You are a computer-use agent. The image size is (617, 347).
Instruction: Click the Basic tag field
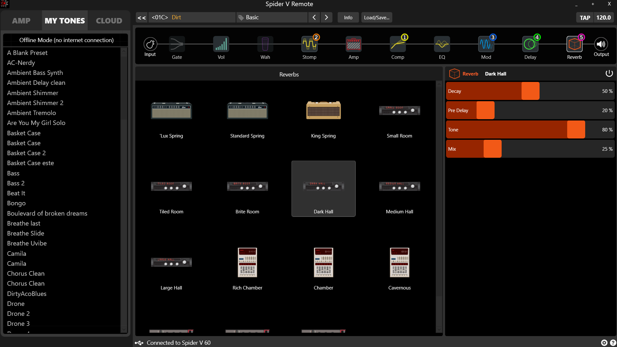(x=272, y=17)
